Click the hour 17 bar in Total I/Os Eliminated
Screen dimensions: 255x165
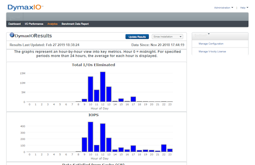coord(133,99)
